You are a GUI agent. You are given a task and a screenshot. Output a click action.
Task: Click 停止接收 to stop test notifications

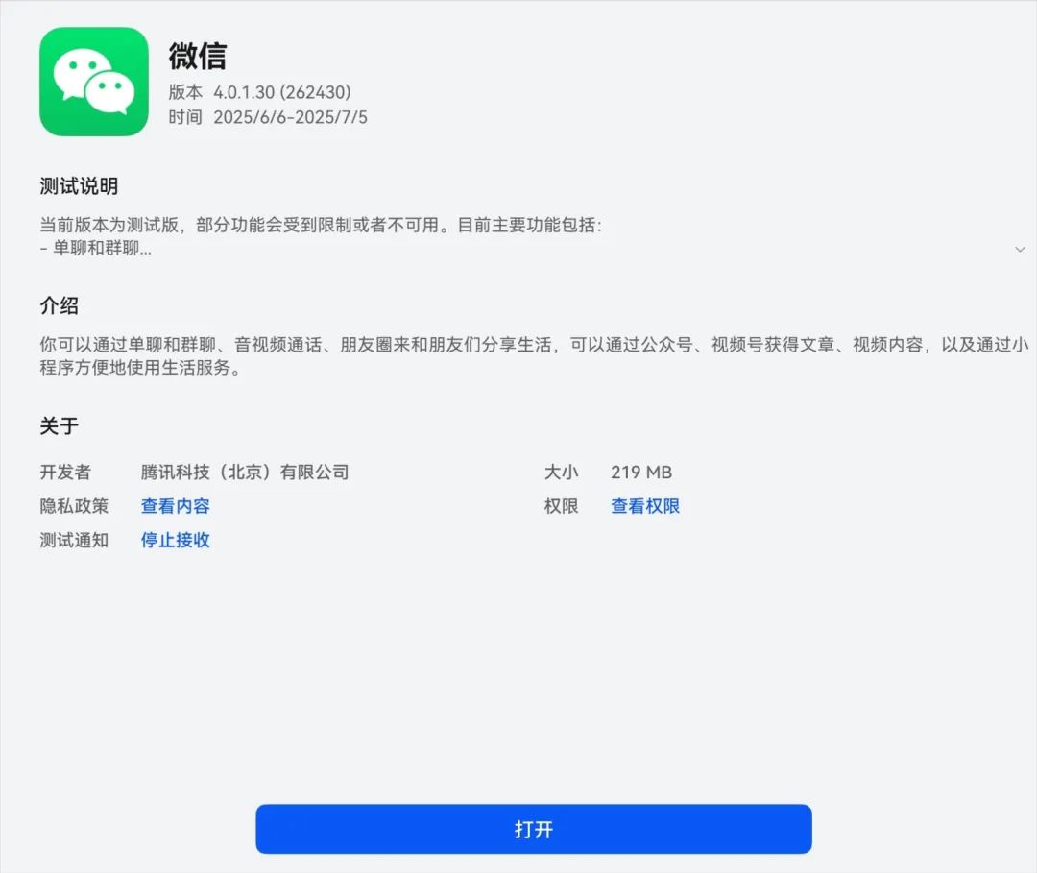176,540
